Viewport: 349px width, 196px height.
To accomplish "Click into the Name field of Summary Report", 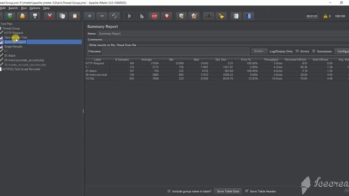I will [x=223, y=34].
